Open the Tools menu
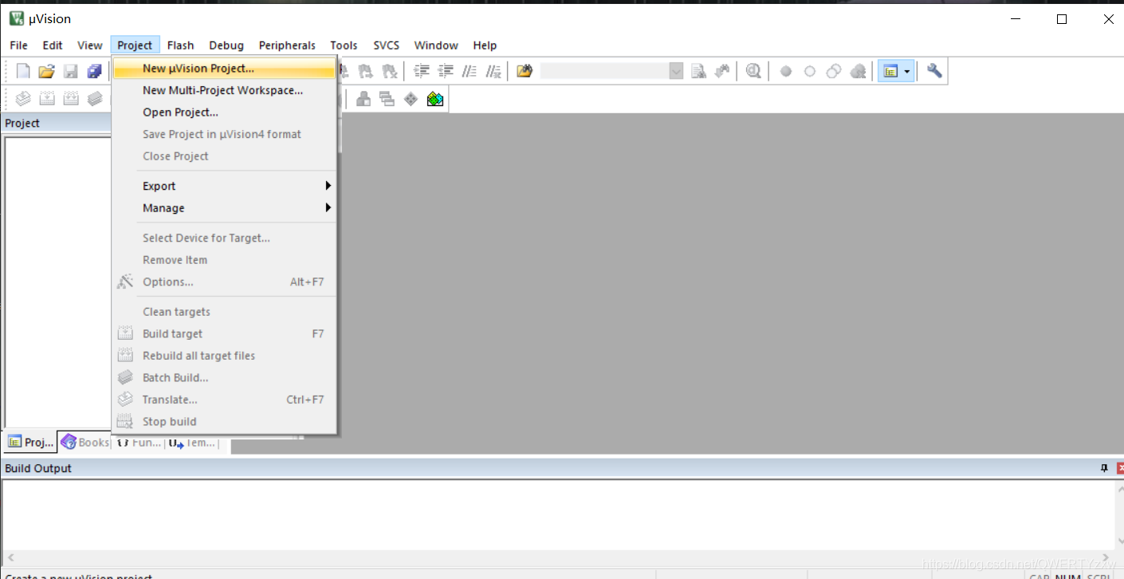This screenshot has height=579, width=1124. pyautogui.click(x=344, y=45)
